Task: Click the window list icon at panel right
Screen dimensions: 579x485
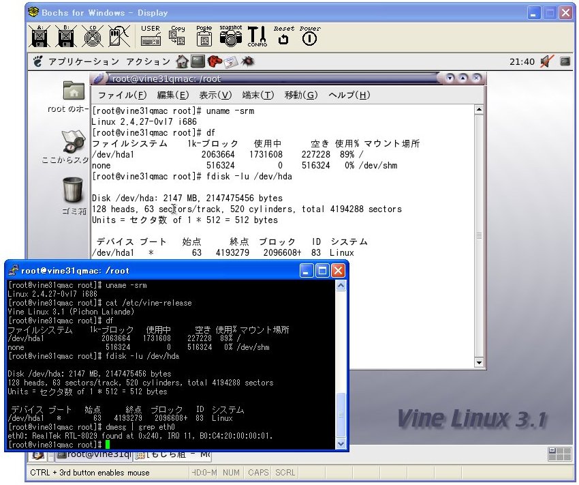Action: [x=565, y=61]
